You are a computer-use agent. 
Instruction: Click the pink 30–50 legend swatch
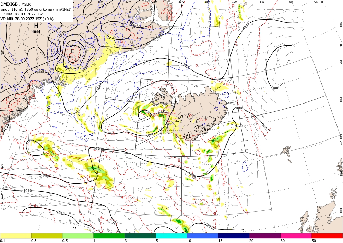[296, 235]
